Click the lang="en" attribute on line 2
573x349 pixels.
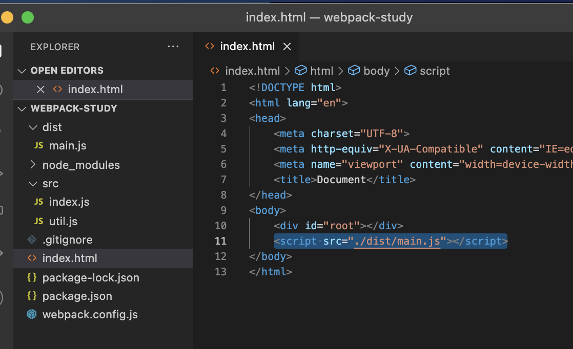[314, 103]
